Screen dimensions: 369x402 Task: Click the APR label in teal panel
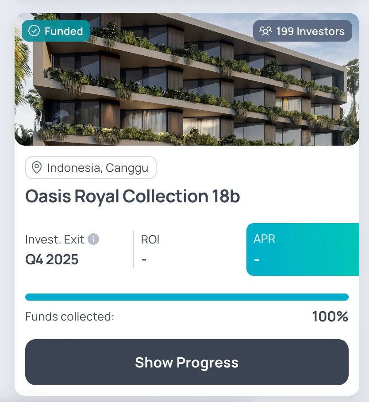(264, 239)
